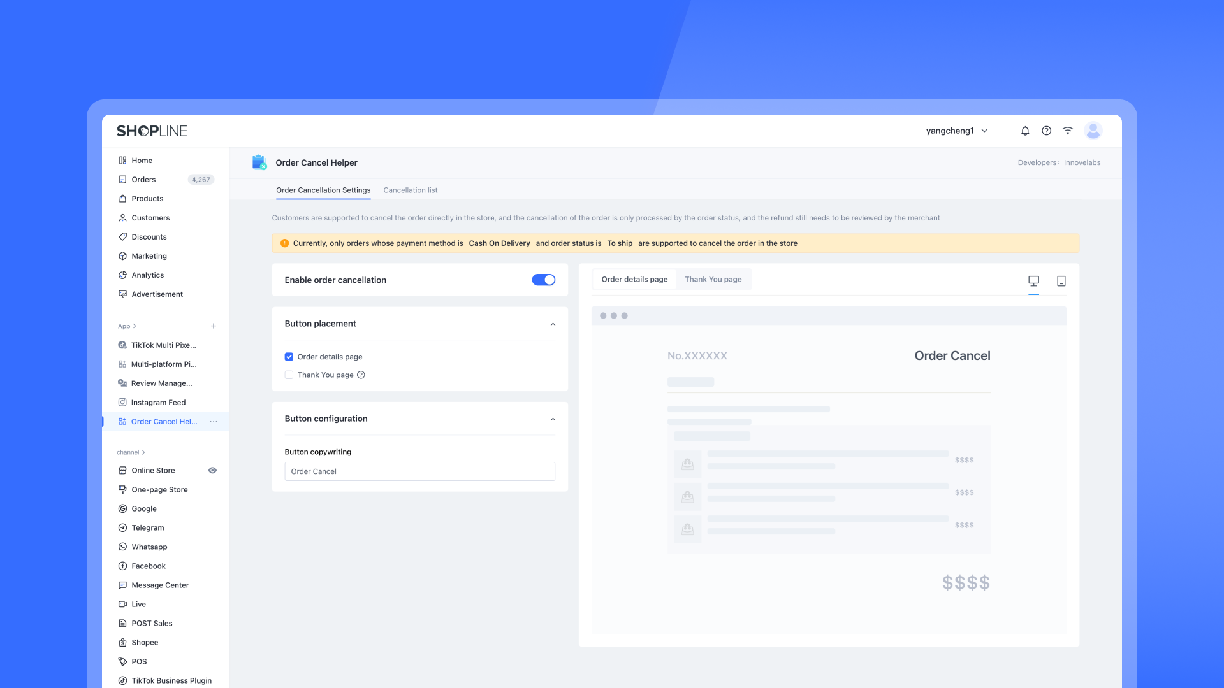This screenshot has height=688, width=1224.
Task: Collapse the Button placement section
Action: [553, 324]
